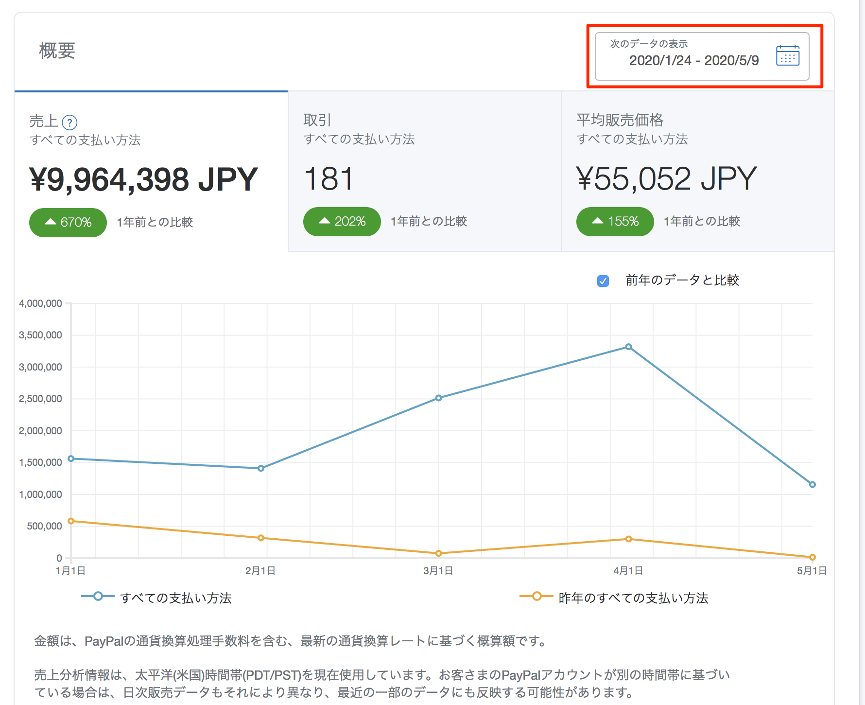Screen dimensions: 865x705
Task: Click the blue legend marker for すべての支払い方法
Action: [x=98, y=596]
